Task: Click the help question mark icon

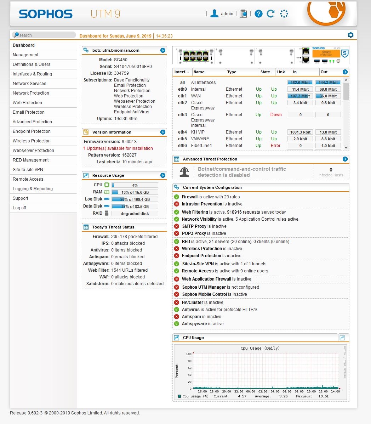Action: (x=259, y=14)
